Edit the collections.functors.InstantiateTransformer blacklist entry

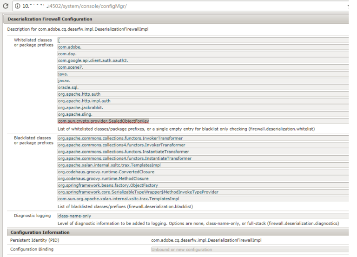[203, 152]
